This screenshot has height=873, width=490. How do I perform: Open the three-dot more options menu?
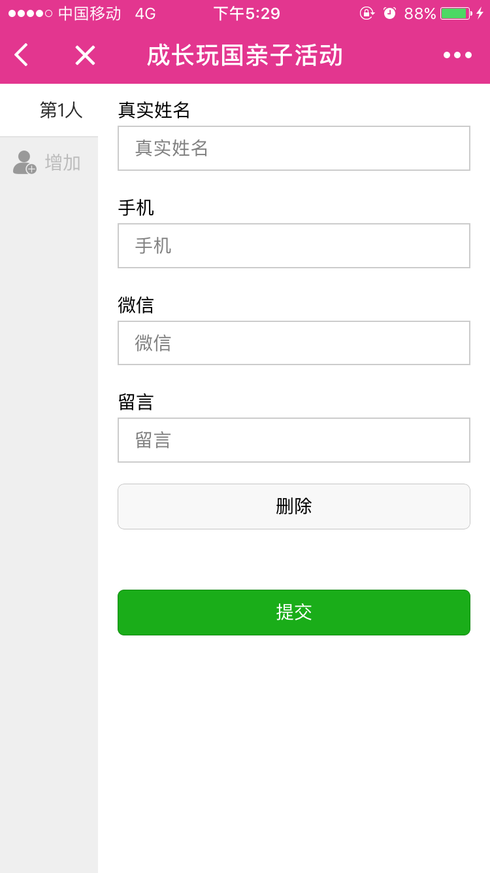pyautogui.click(x=457, y=55)
